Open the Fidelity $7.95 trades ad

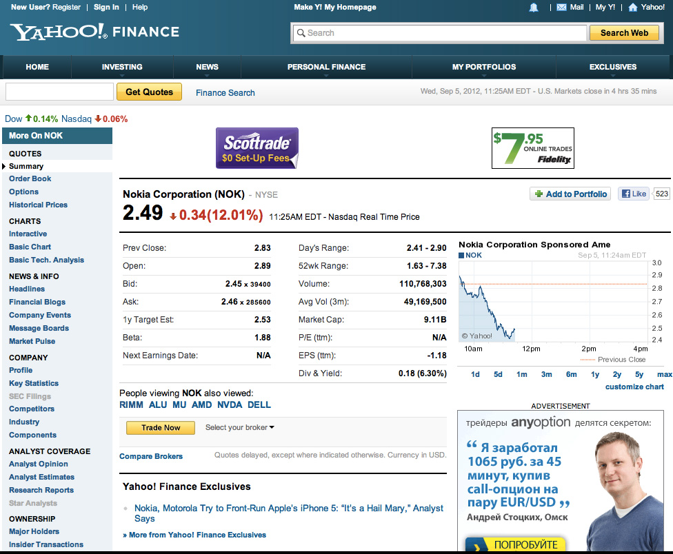point(532,148)
